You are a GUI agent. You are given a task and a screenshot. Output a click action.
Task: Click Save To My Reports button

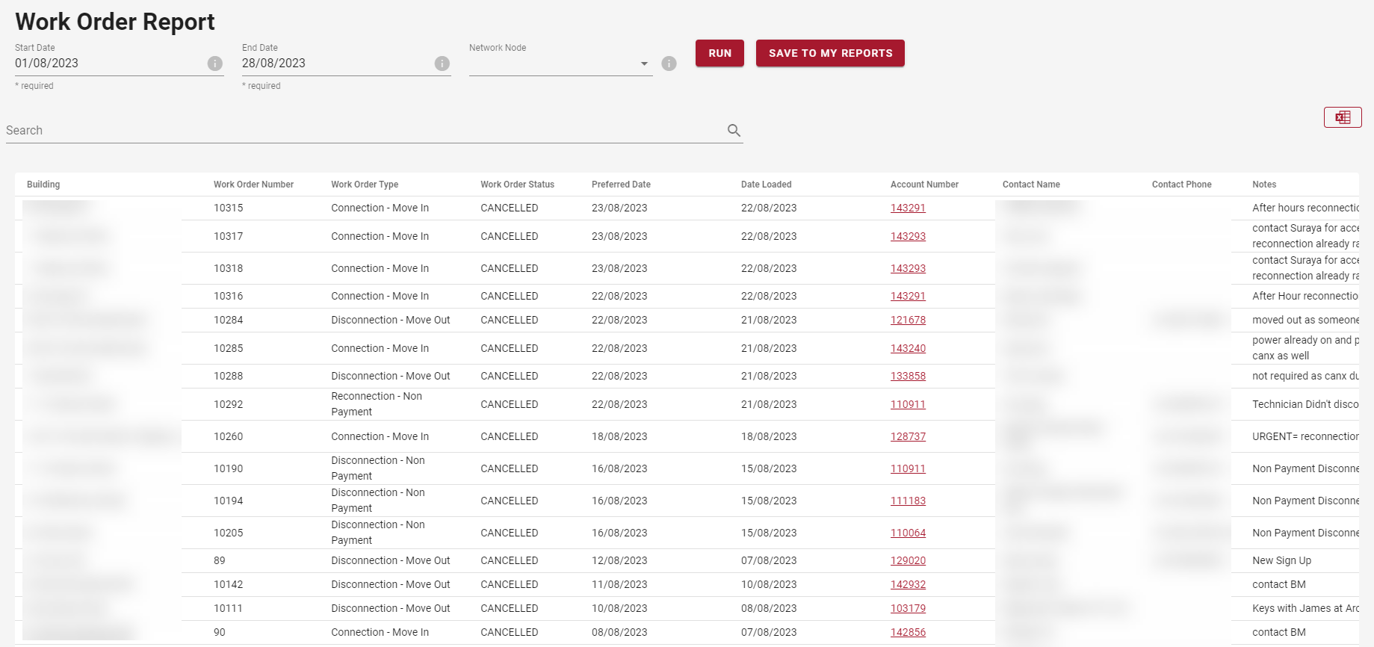(x=829, y=53)
